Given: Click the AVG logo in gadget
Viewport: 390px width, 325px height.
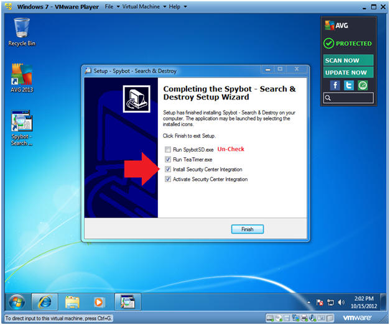Looking at the screenshot, I should pyautogui.click(x=337, y=25).
